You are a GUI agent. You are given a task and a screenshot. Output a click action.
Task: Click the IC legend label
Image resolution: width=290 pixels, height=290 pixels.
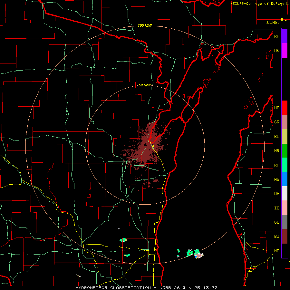276,208
